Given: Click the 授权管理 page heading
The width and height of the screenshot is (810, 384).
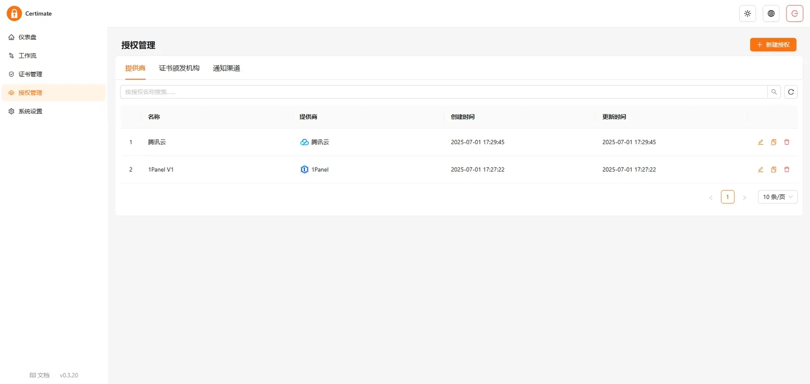Looking at the screenshot, I should pos(138,45).
